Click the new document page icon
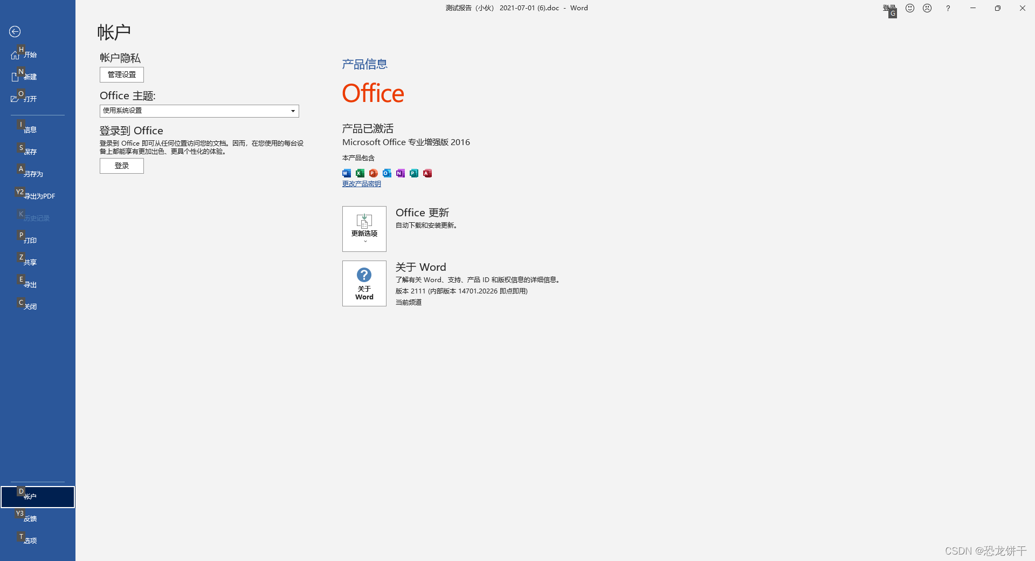This screenshot has height=561, width=1035. pyautogui.click(x=15, y=77)
